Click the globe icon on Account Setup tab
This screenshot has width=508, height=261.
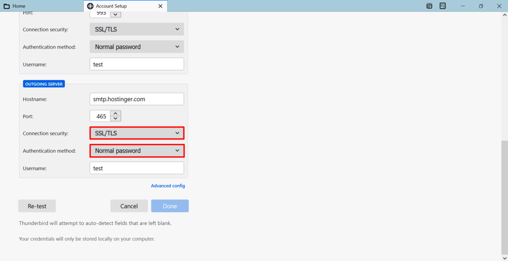pyautogui.click(x=90, y=6)
